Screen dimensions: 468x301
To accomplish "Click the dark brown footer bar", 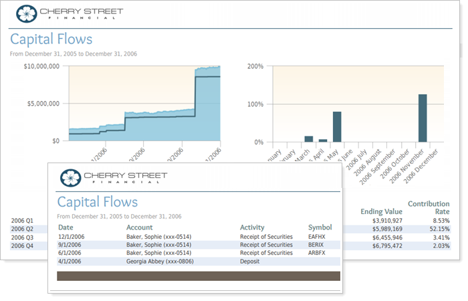I will pos(199,276).
